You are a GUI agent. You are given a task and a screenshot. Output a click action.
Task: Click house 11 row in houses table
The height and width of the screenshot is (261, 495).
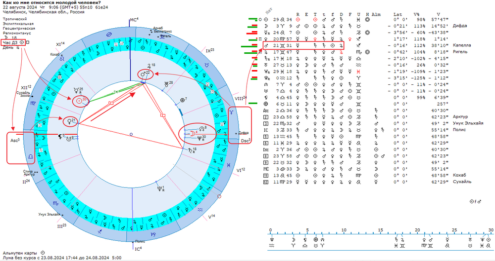[365, 175]
